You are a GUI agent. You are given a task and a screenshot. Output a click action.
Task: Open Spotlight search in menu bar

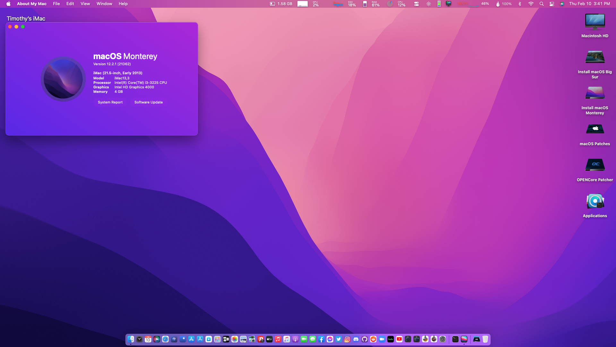(542, 4)
